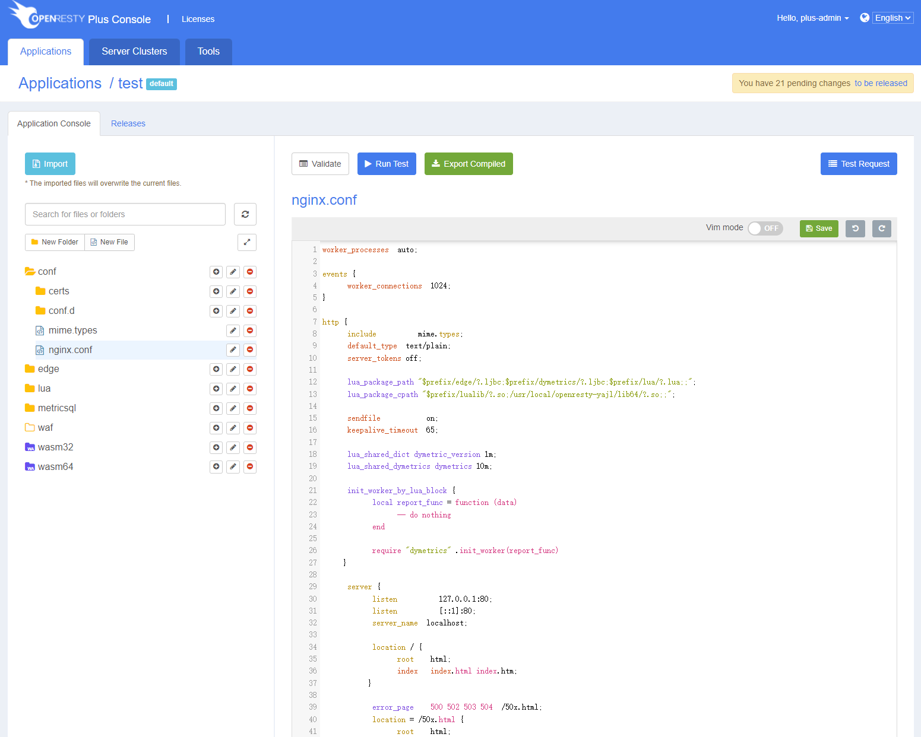Redo the editor change
921x737 pixels.
882,228
